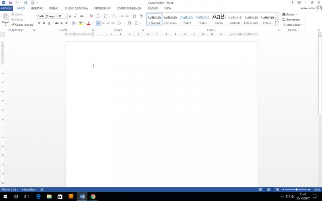Open Buscar search tool

(289, 14)
